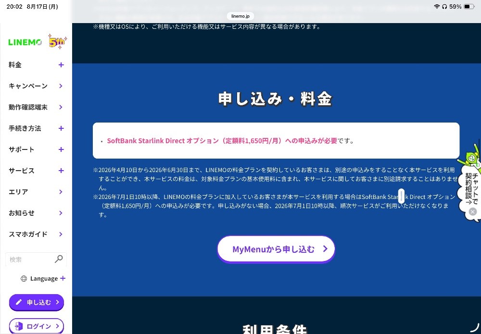Click the pink SoftBank Starlink Direct オプション text
The width and height of the screenshot is (481, 334).
(222, 141)
